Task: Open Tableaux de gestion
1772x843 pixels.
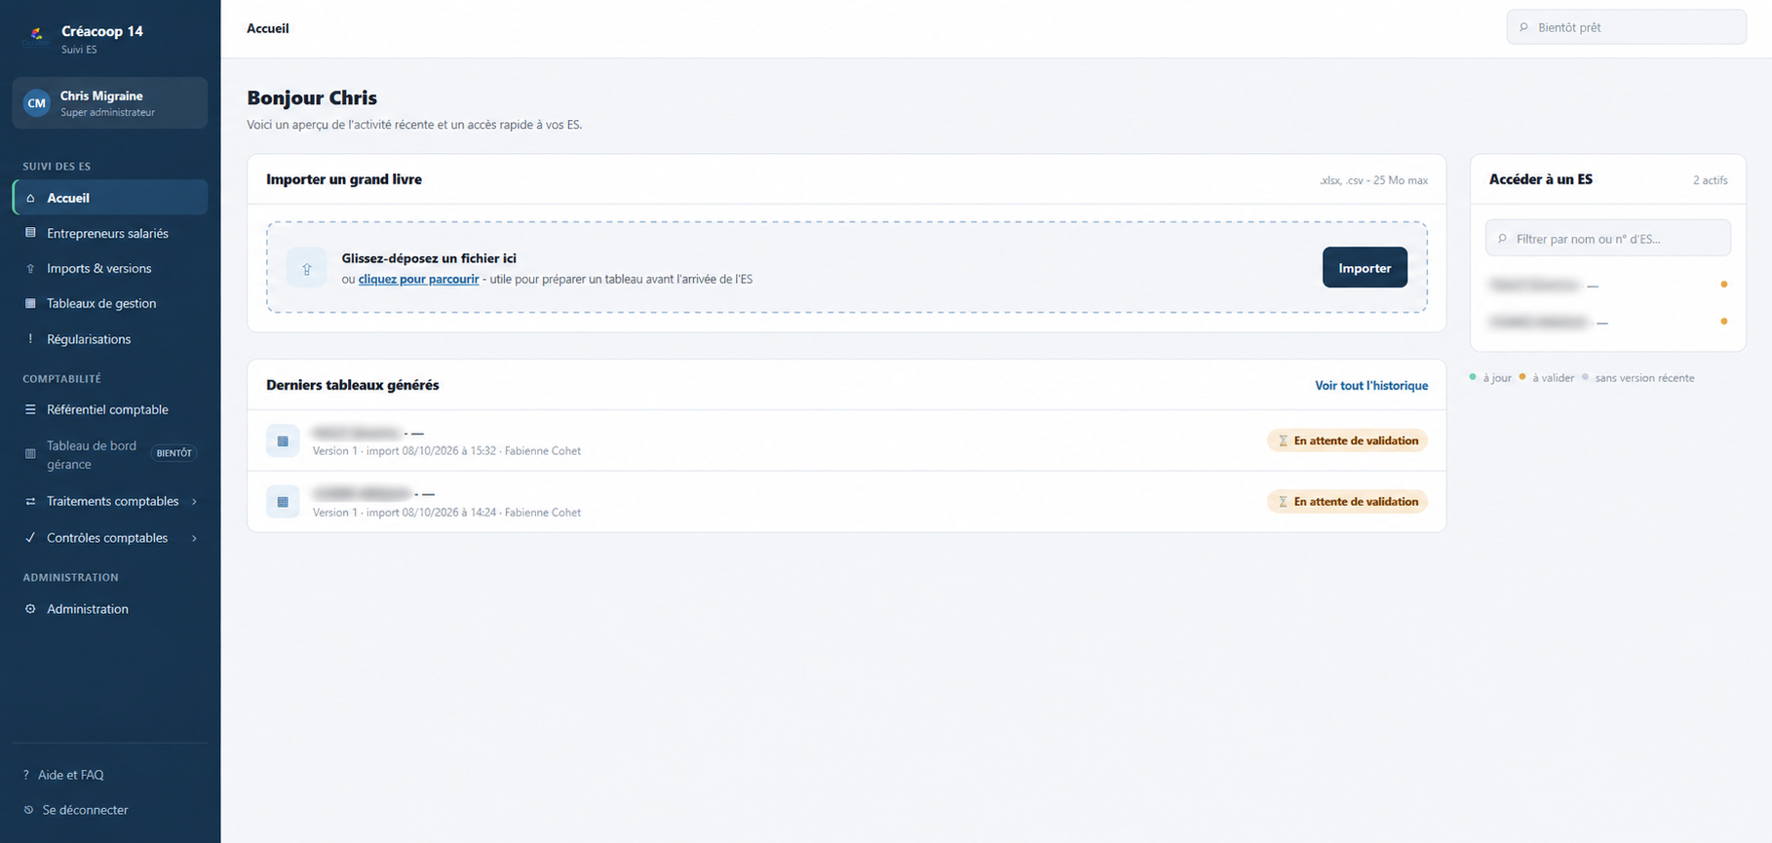Action: coord(110,303)
